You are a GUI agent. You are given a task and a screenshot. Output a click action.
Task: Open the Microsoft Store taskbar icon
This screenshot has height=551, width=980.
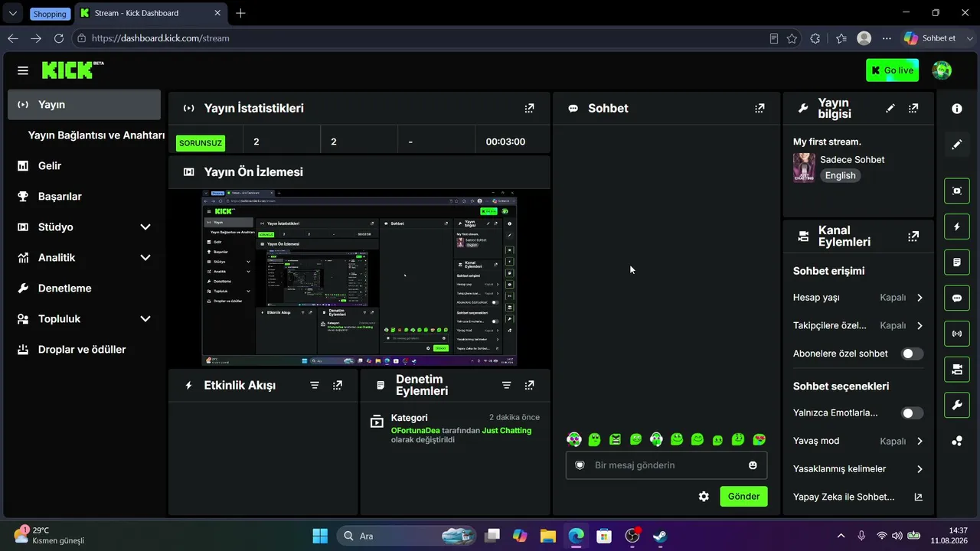[x=604, y=536]
